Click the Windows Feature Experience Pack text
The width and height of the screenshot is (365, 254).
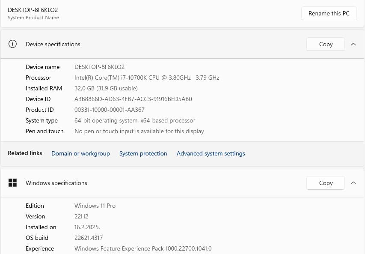pos(143,248)
